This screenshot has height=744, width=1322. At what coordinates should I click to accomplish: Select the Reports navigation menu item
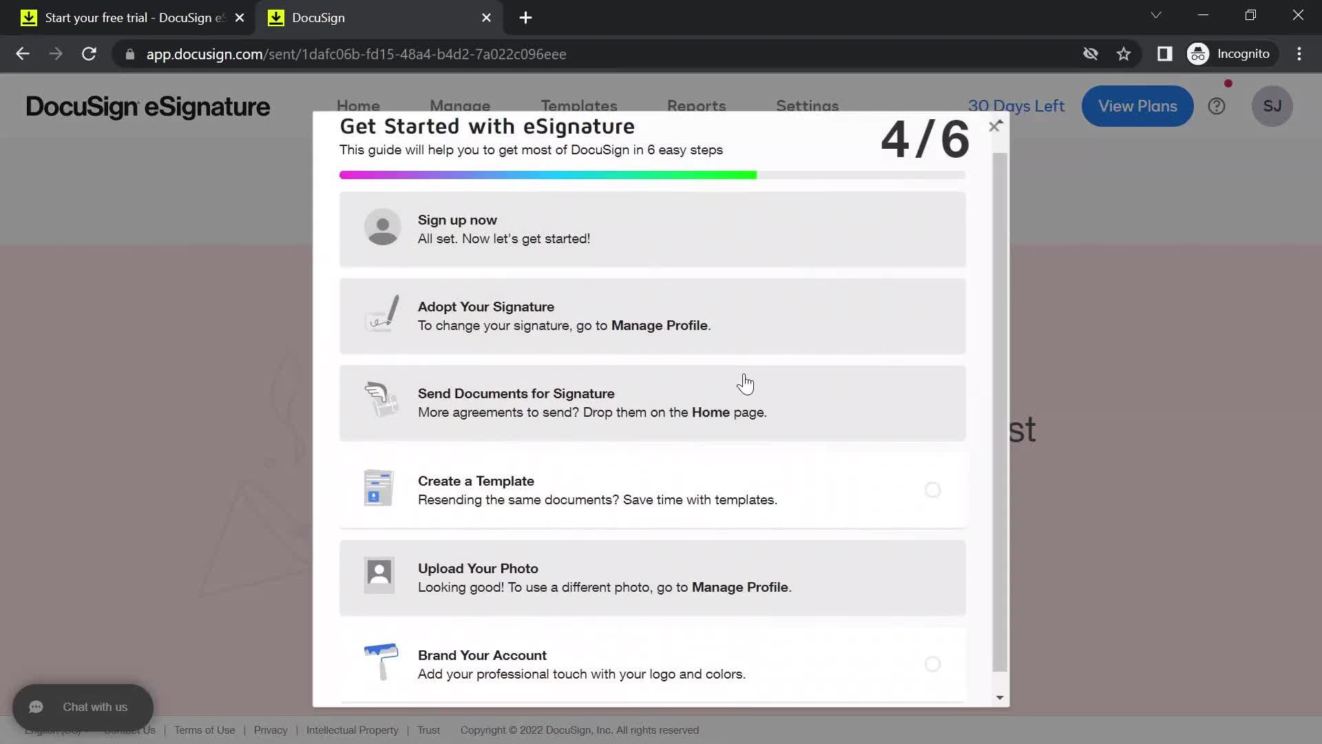pos(696,105)
